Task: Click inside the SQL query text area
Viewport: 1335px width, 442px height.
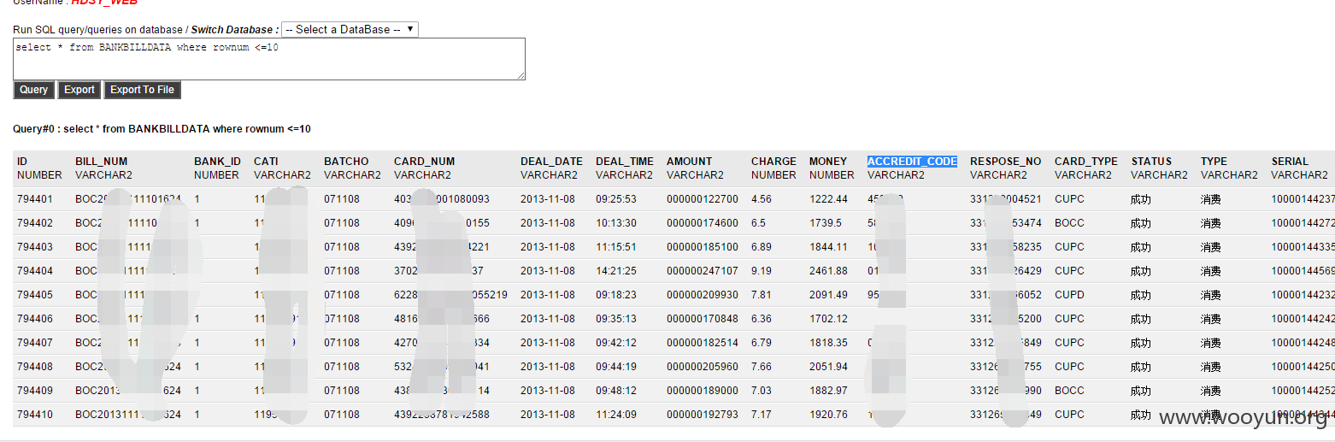Action: click(269, 59)
